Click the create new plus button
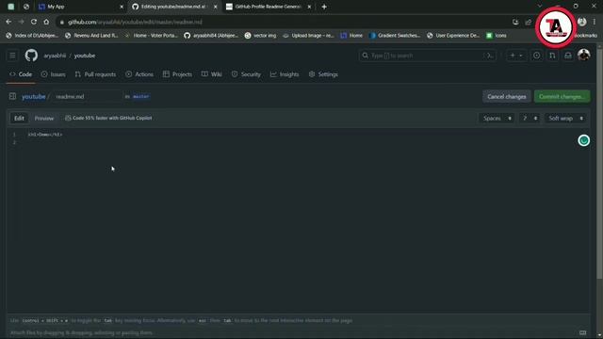The image size is (603, 339). coord(516,56)
